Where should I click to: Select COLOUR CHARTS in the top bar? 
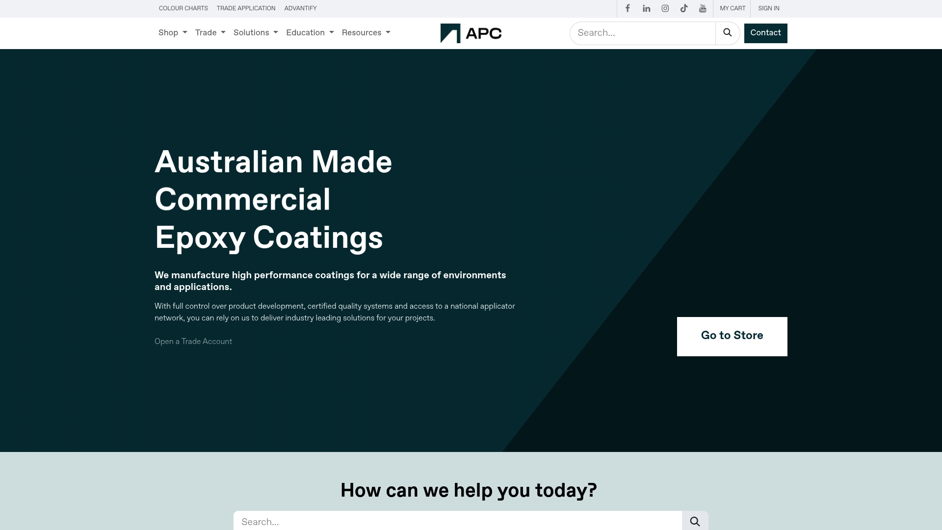click(183, 8)
